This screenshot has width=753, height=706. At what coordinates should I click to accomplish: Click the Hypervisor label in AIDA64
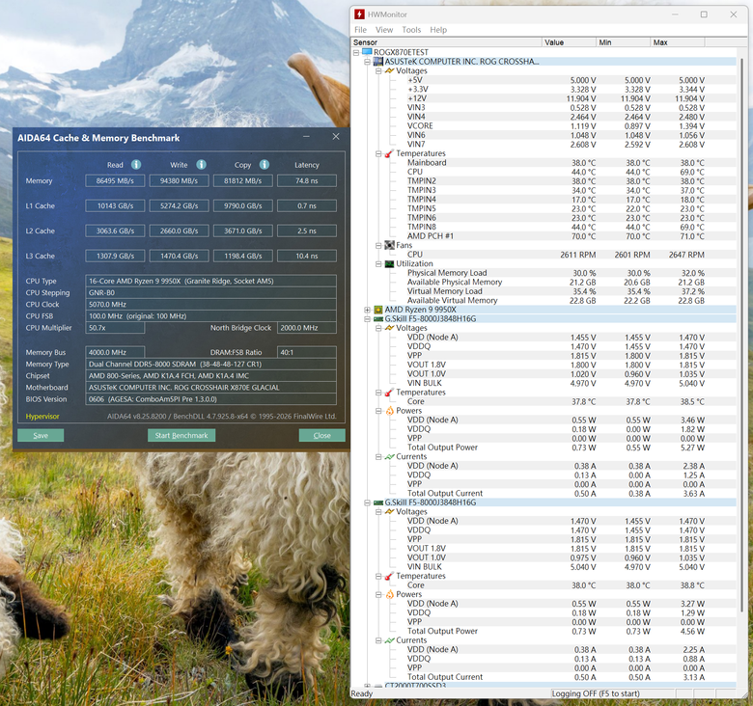pos(42,417)
